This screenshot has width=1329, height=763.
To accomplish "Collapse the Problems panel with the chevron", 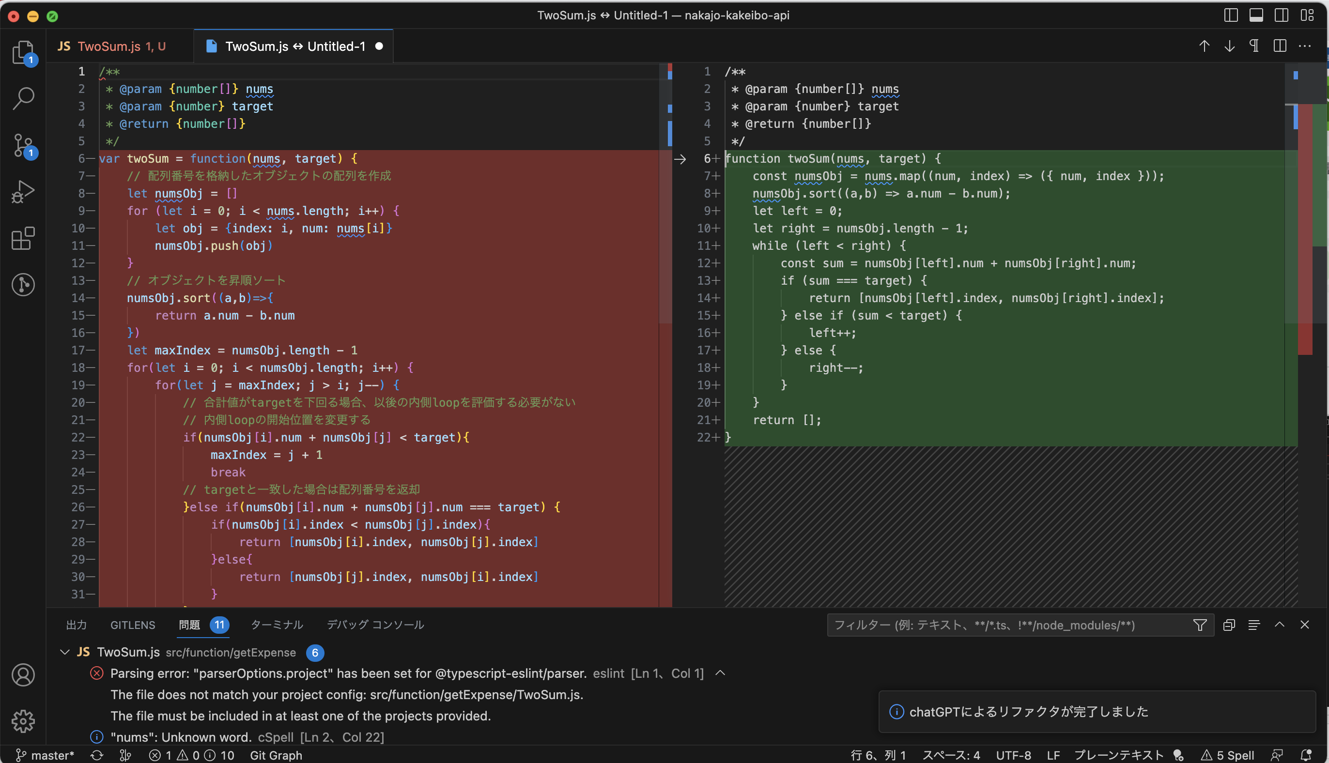I will (1280, 625).
